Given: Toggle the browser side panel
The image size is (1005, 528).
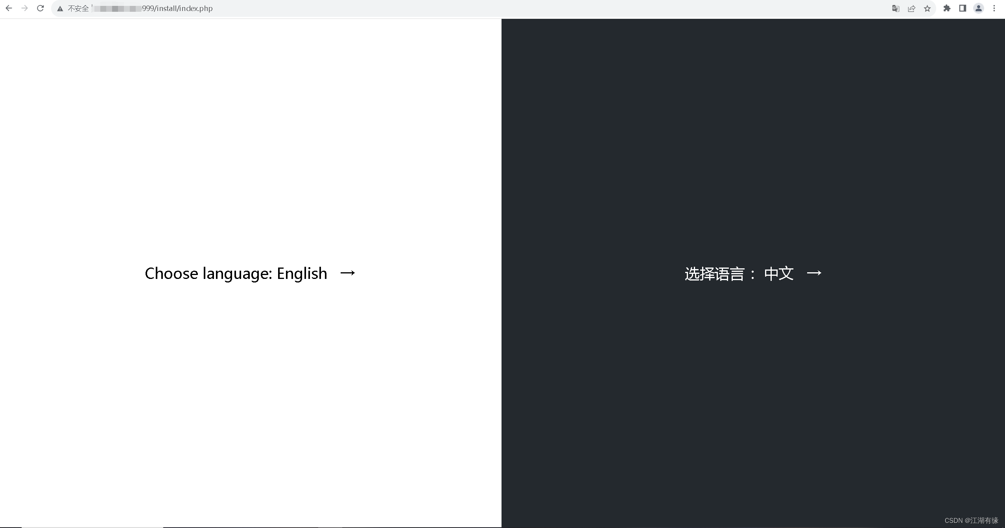Looking at the screenshot, I should [963, 8].
